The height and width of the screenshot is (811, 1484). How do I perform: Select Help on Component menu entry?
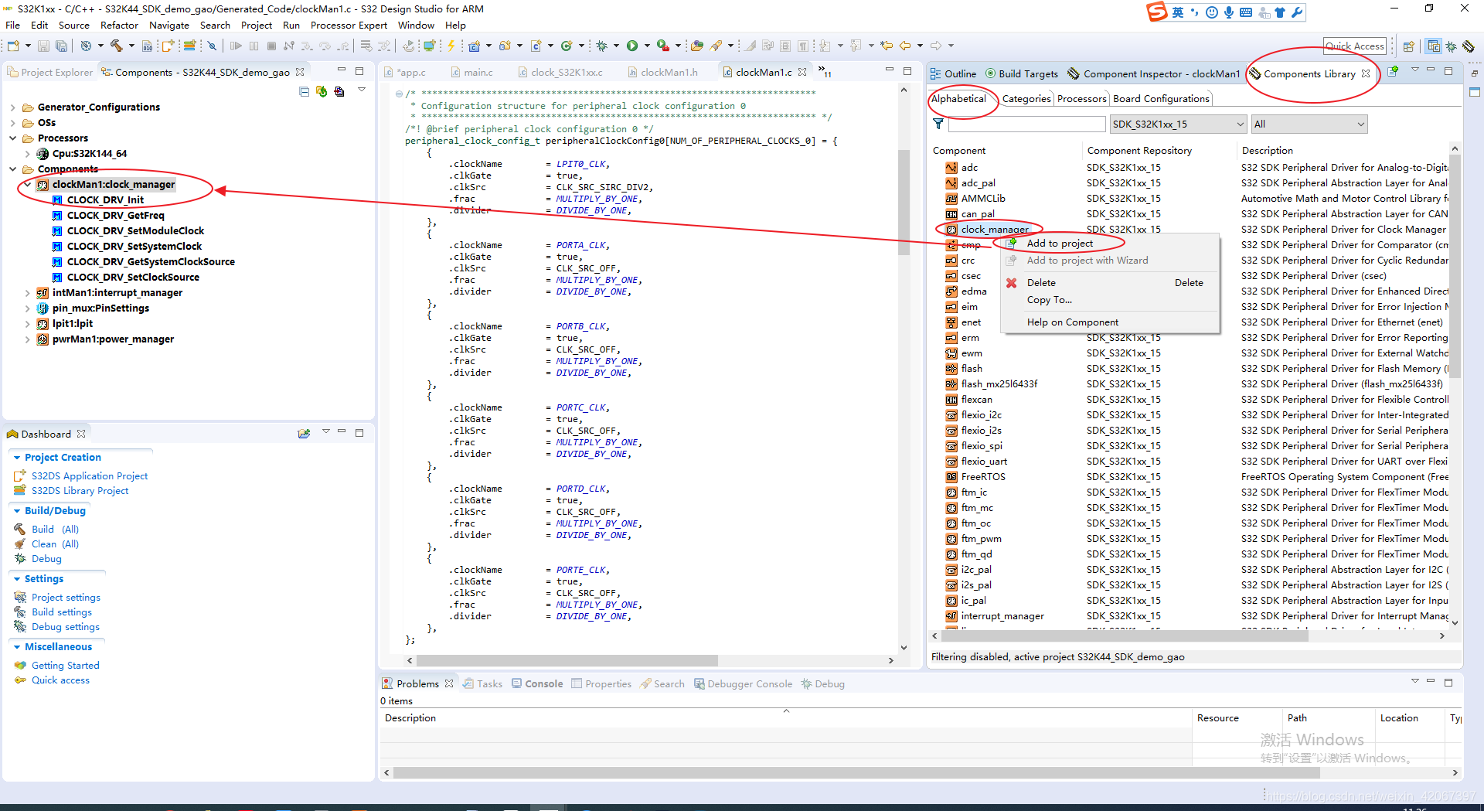pos(1072,322)
